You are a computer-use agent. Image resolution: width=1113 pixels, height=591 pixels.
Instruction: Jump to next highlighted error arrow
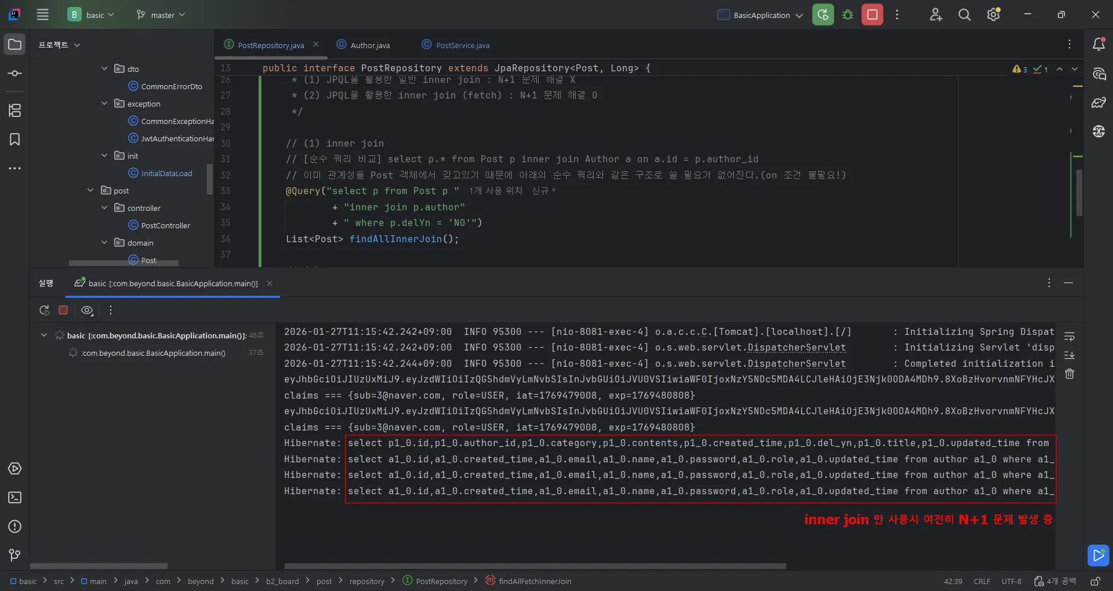1075,69
